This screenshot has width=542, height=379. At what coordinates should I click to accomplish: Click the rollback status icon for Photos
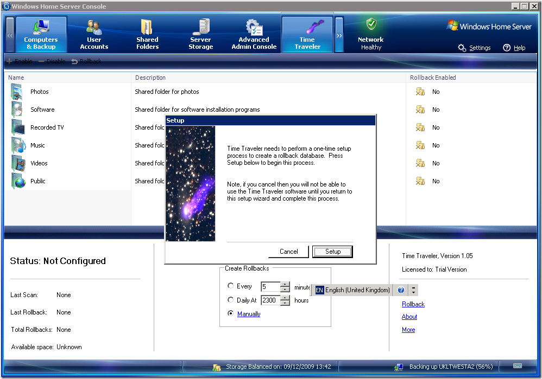tap(420, 92)
